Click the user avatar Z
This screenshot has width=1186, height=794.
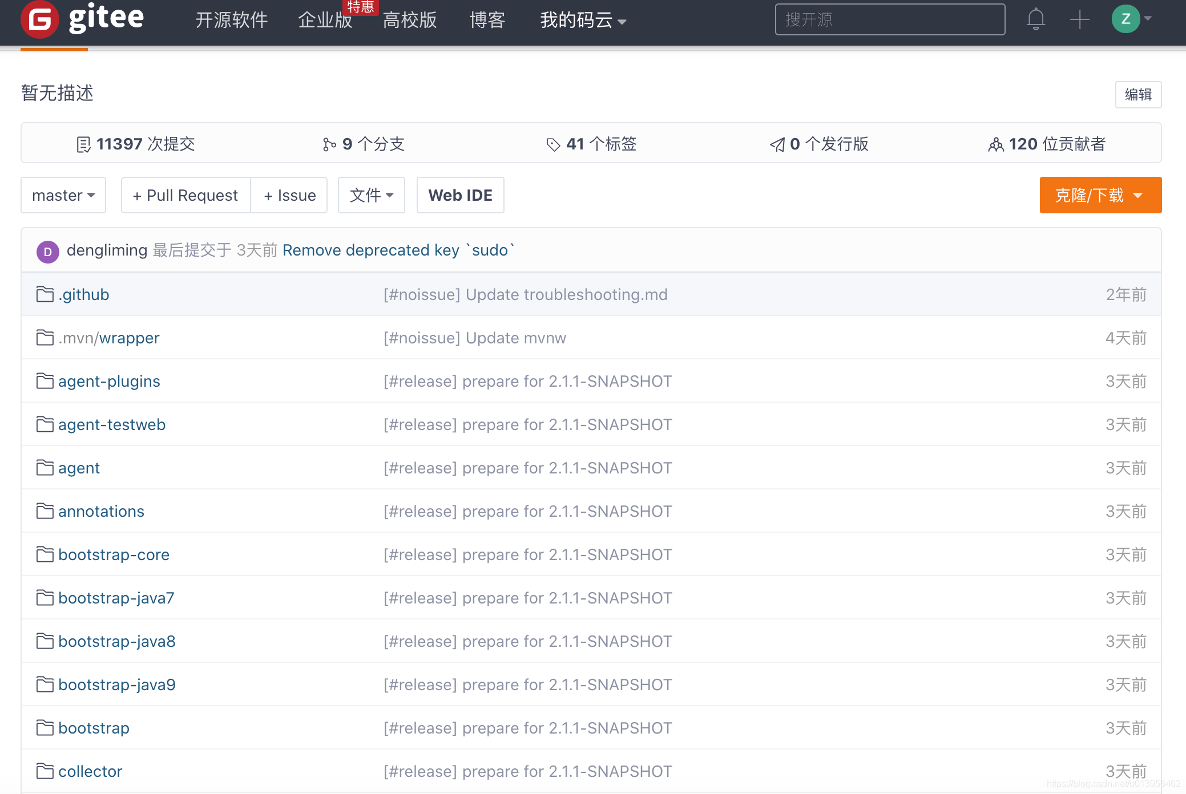coord(1126,19)
